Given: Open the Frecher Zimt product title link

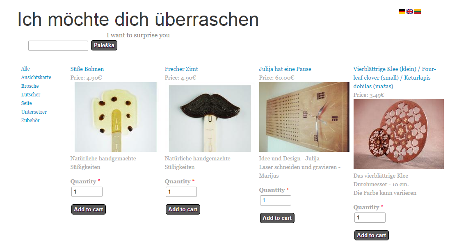Looking at the screenshot, I should (x=181, y=69).
